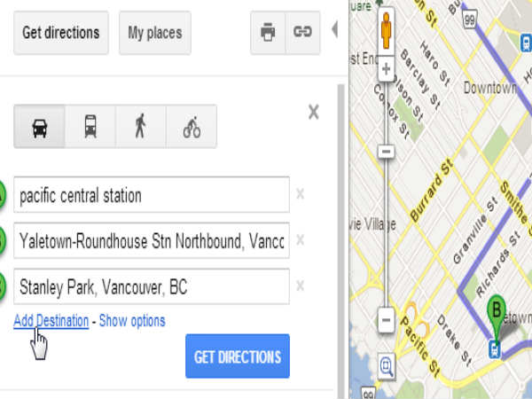Select the driving car travel mode
This screenshot has height=399, width=532.
(39, 127)
